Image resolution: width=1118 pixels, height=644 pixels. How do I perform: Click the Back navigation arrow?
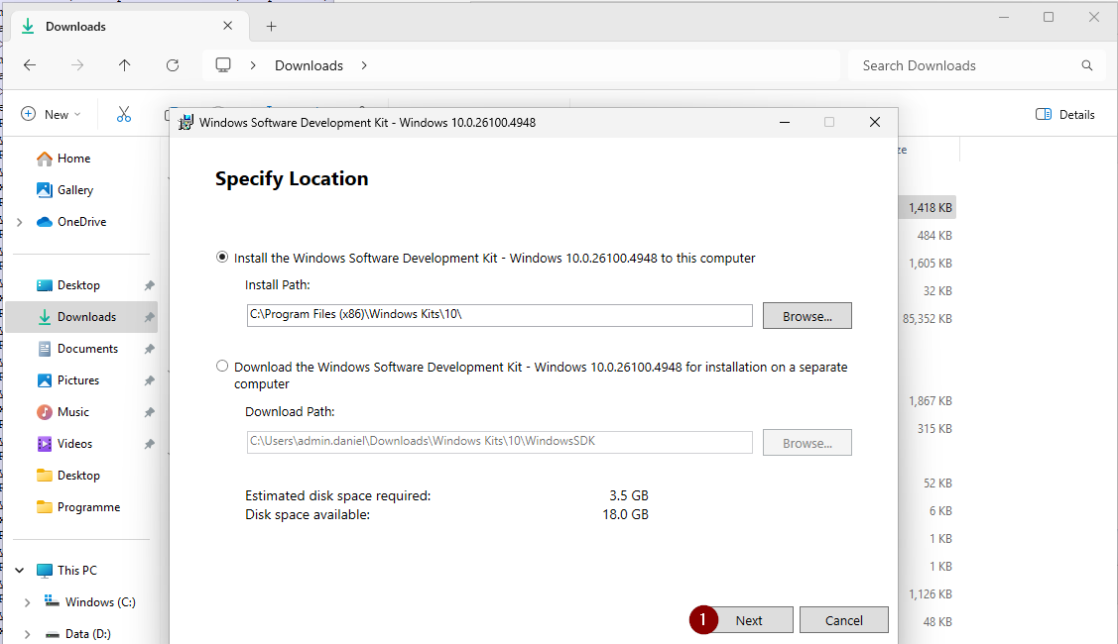click(30, 65)
